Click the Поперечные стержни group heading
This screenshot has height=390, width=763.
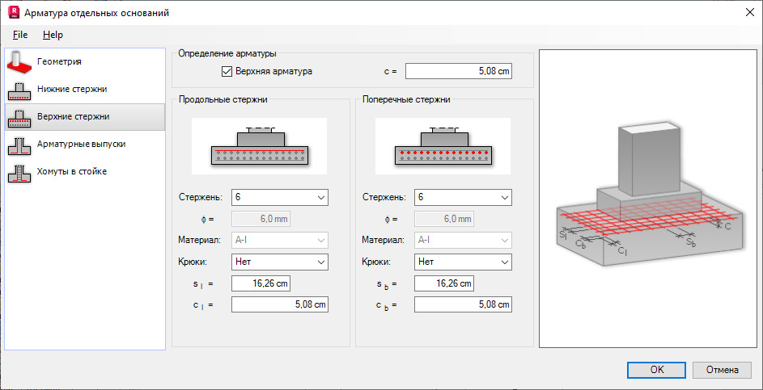click(x=406, y=99)
